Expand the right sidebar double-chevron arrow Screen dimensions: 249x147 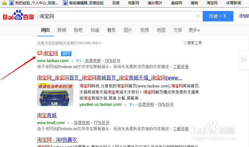[x=243, y=60]
